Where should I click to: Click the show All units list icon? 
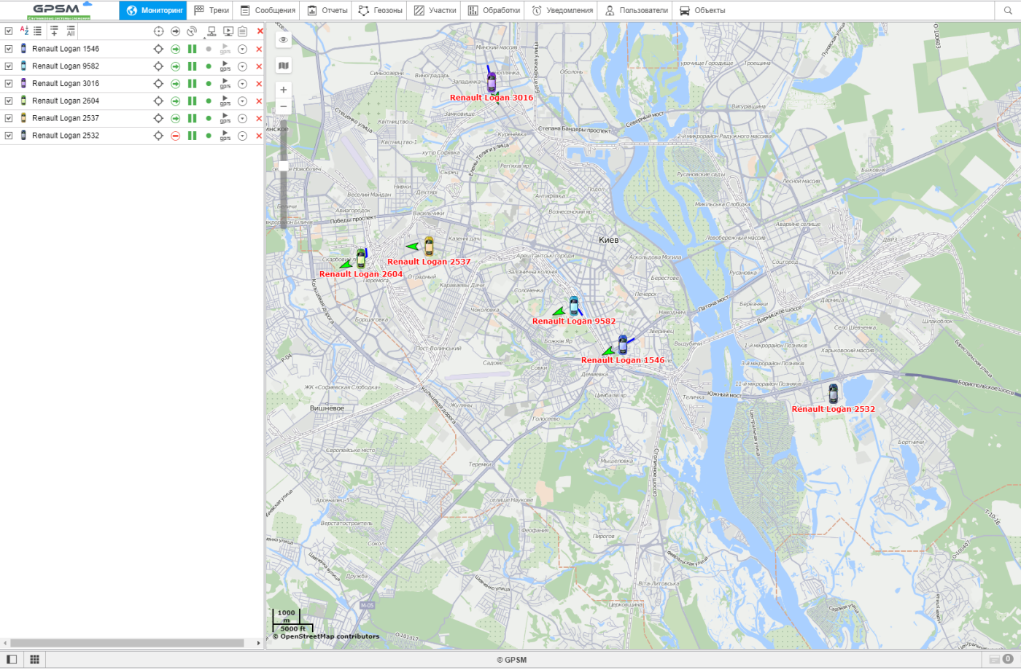(71, 31)
